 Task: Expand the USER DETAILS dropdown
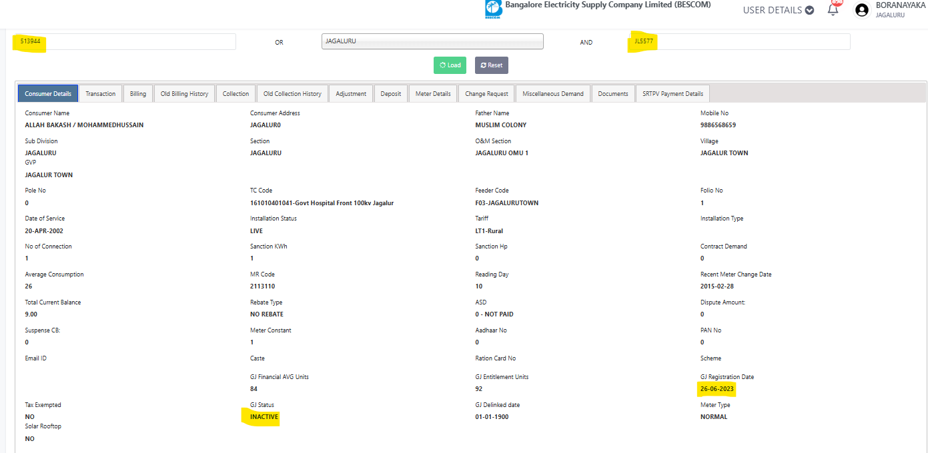[x=779, y=10]
